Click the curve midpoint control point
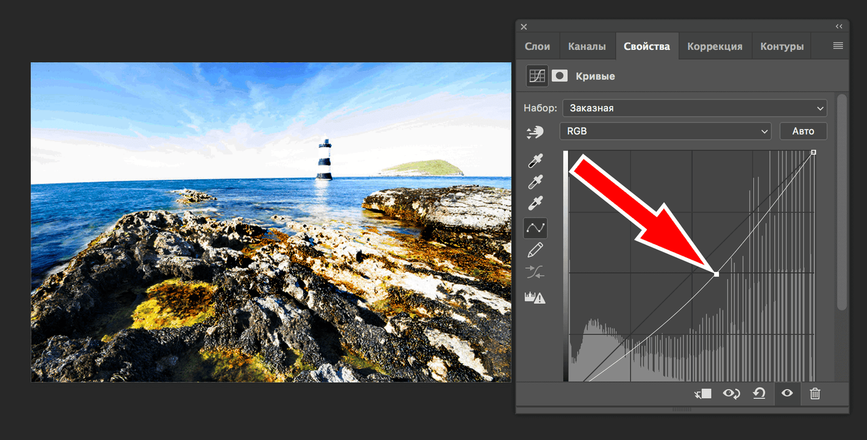This screenshot has height=440, width=867. click(716, 274)
